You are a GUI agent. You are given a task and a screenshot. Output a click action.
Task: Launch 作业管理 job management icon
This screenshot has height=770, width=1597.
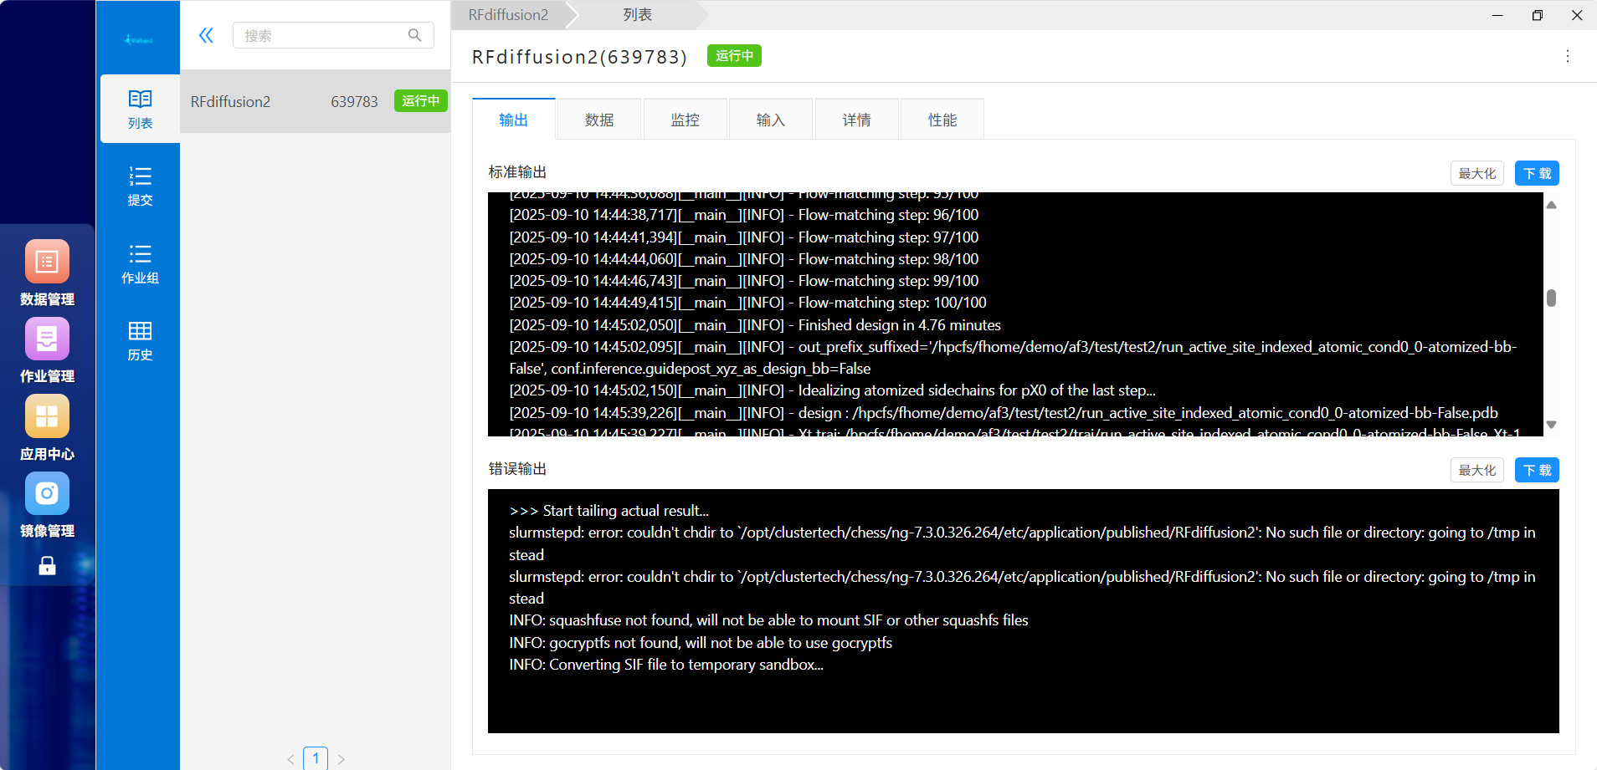point(47,339)
